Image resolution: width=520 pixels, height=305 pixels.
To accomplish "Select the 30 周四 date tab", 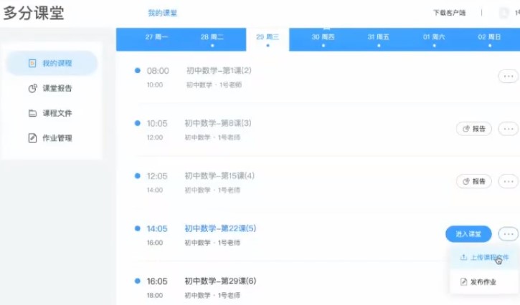I will (x=323, y=38).
